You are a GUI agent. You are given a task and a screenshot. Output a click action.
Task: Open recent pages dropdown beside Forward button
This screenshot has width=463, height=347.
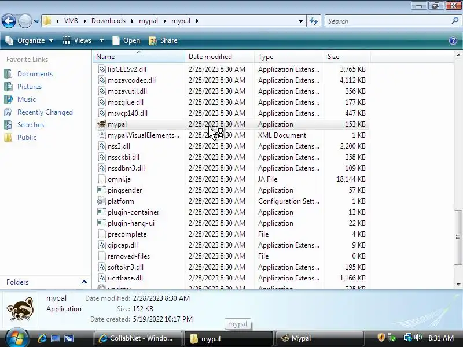(x=36, y=21)
